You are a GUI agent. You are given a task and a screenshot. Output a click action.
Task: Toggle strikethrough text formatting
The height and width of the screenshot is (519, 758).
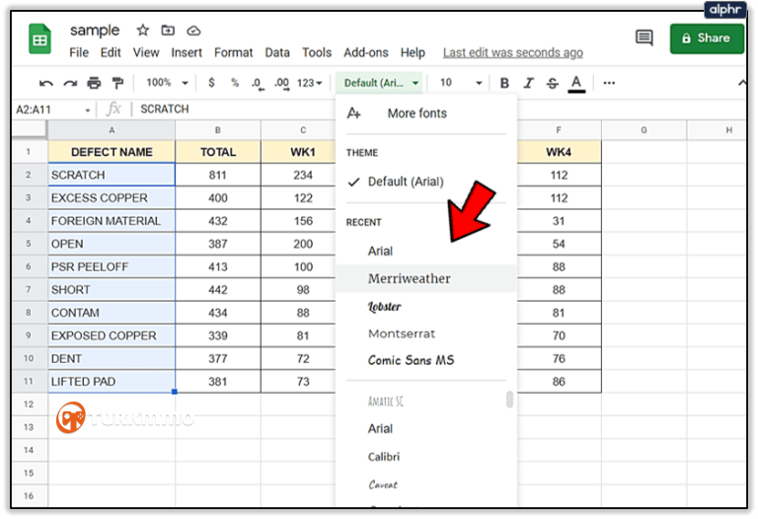tap(552, 83)
